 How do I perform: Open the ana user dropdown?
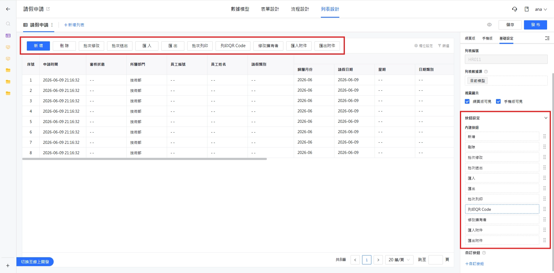[x=541, y=9]
